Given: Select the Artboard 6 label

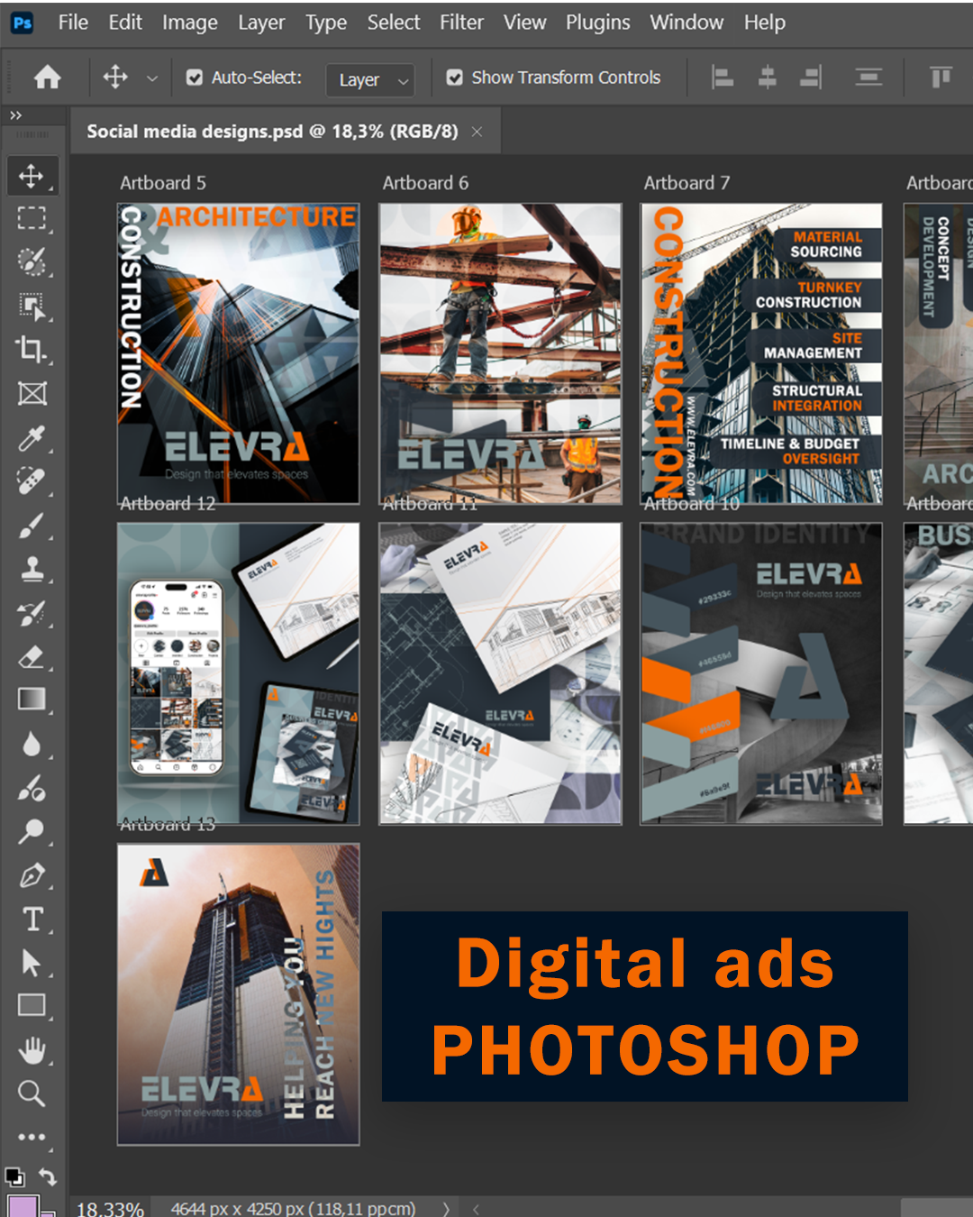Looking at the screenshot, I should click(x=425, y=183).
